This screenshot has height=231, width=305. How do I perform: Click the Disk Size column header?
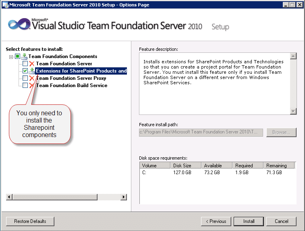coord(186,165)
